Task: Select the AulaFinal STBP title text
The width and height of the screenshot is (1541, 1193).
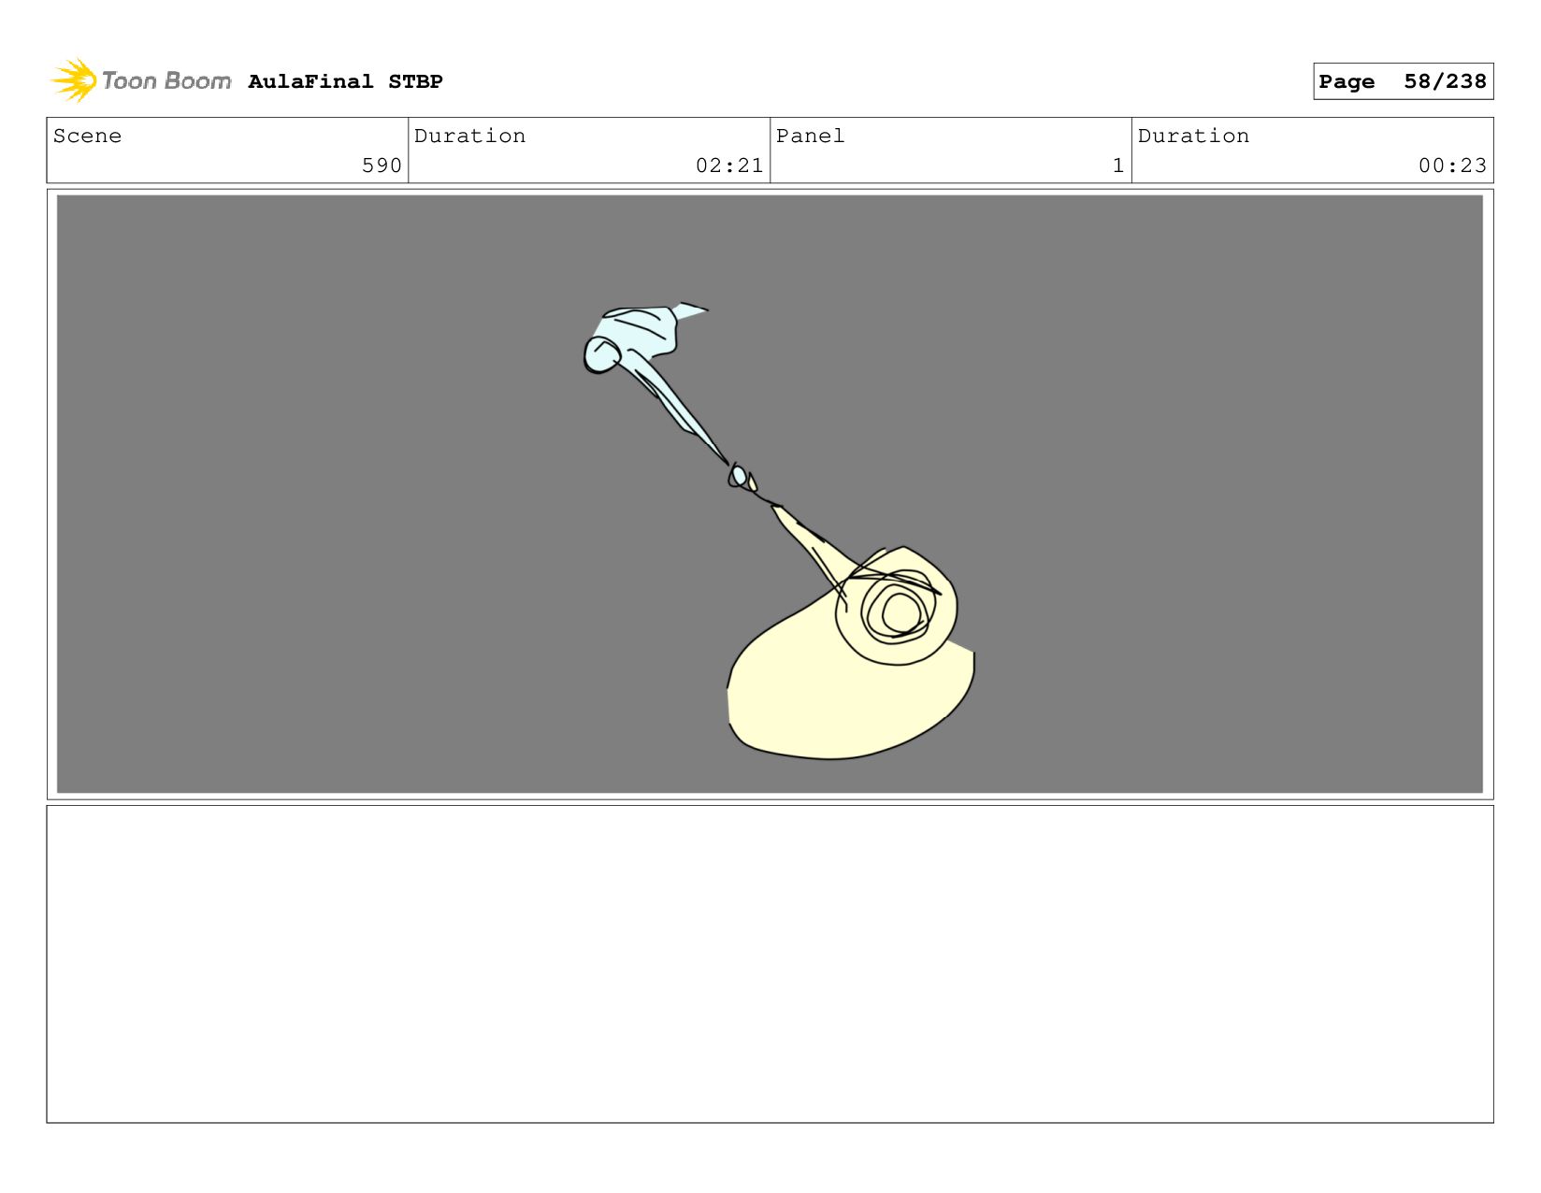Action: tap(345, 81)
